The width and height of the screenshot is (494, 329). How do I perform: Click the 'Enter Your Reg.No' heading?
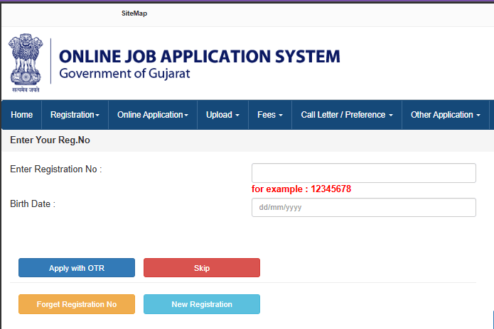tap(50, 140)
